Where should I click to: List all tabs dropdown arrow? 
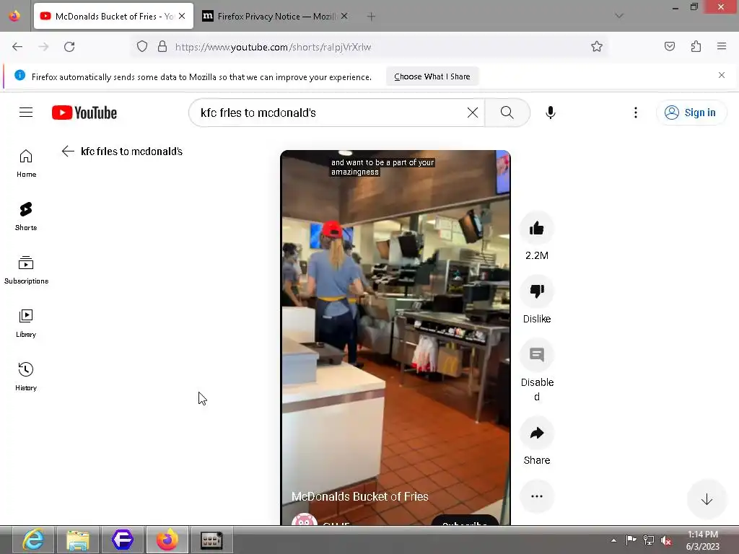click(619, 16)
